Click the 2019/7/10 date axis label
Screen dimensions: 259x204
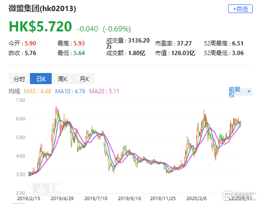point(96,198)
